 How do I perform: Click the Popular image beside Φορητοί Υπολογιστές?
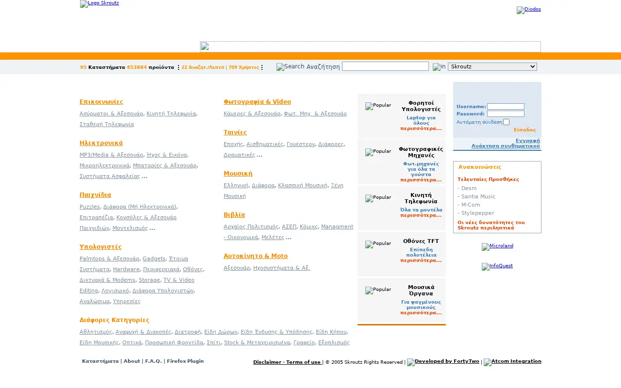pyautogui.click(x=378, y=106)
